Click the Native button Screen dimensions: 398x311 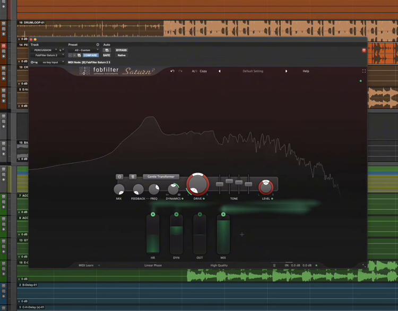[x=122, y=55]
